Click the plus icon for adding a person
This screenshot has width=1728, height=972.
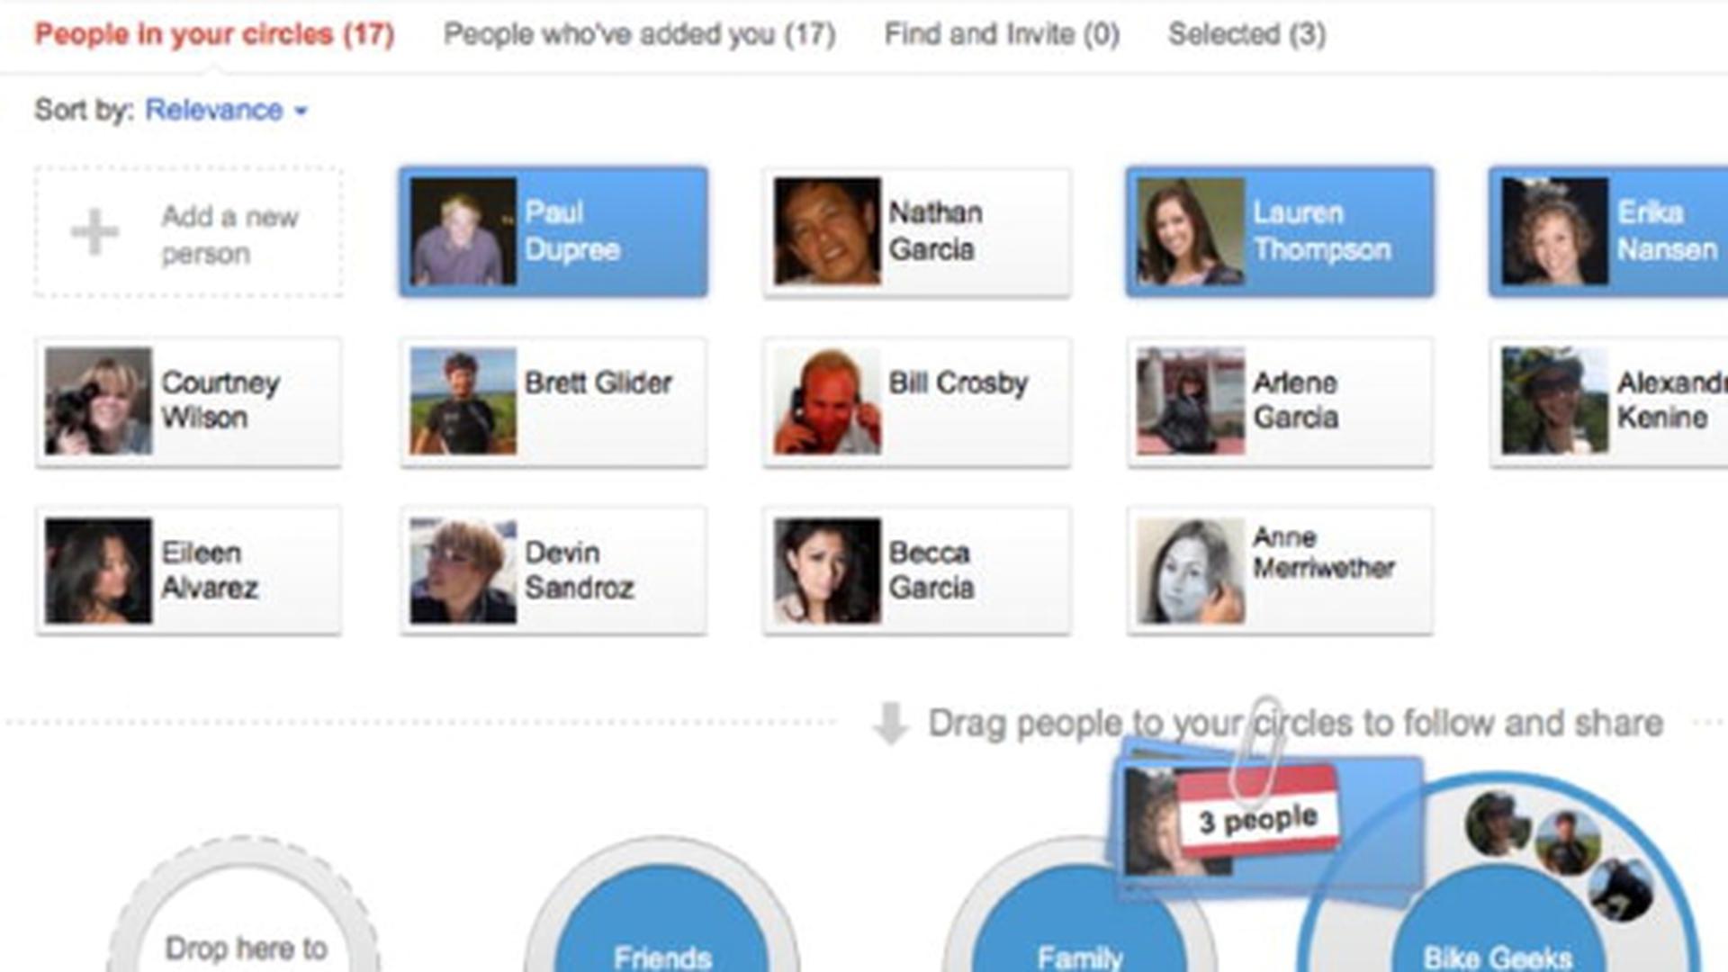click(x=94, y=232)
